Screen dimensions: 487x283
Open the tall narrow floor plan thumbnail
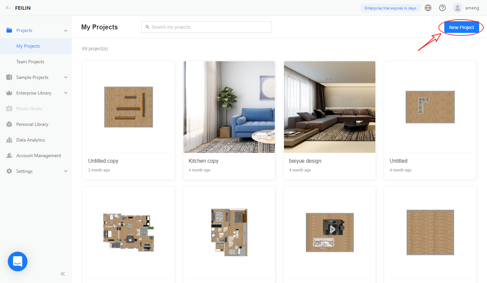point(229,232)
